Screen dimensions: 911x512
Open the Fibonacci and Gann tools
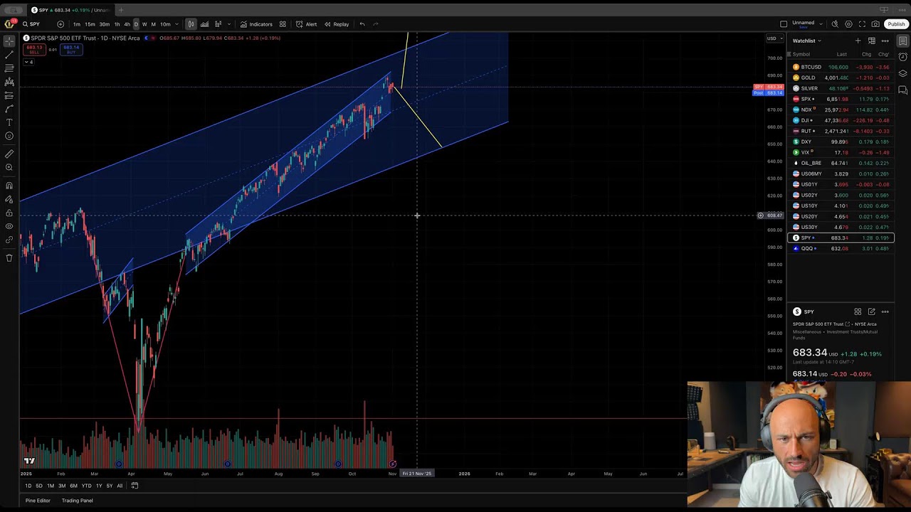(x=9, y=68)
